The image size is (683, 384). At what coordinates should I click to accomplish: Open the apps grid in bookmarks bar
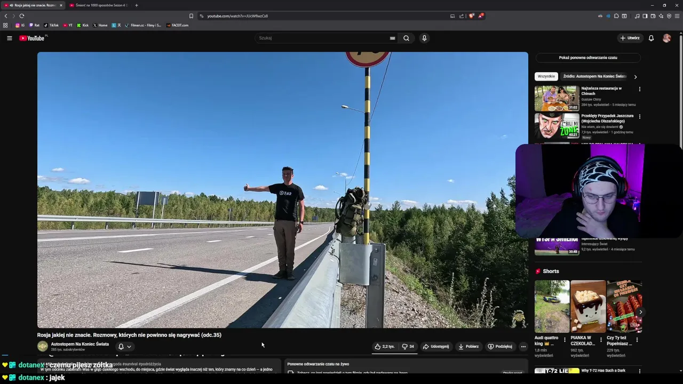coord(5,25)
